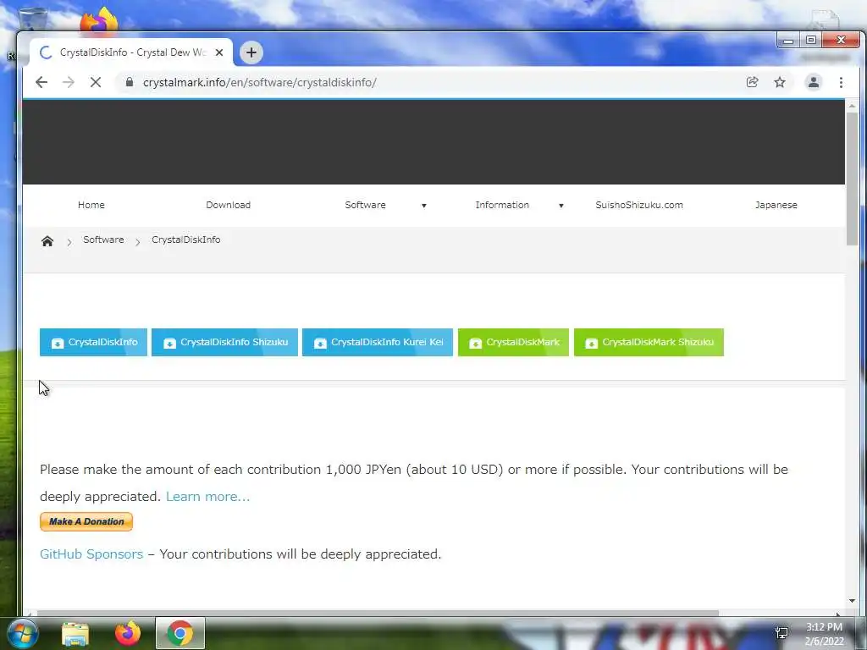Click vertical scrollbar thumb
This screenshot has height=650, width=867.
(852, 179)
